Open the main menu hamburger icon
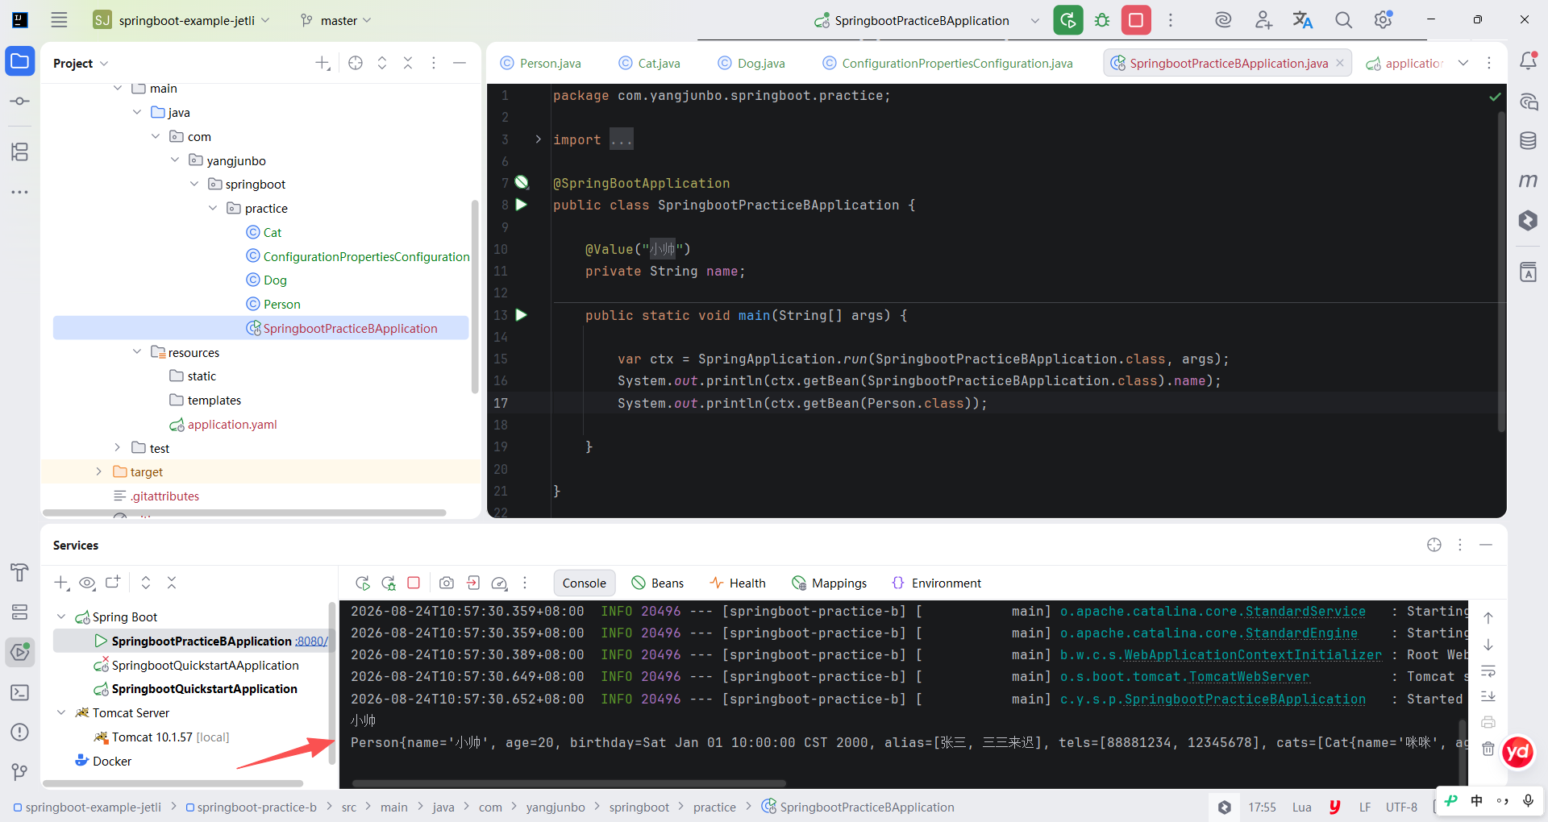The width and height of the screenshot is (1548, 822). pos(59,20)
